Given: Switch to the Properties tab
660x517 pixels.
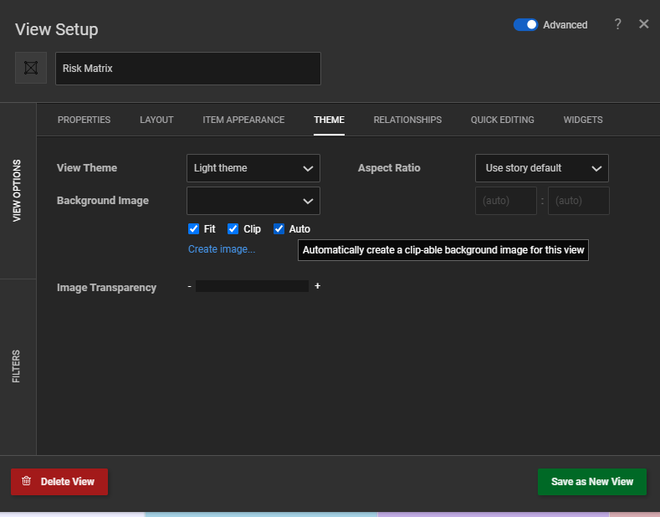Looking at the screenshot, I should coord(84,120).
